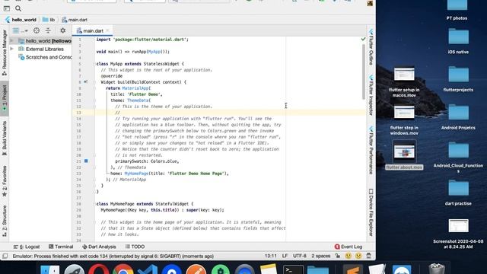Click the run anything icon beside search
Viewport: 487px width, 274px height.
(7, 8)
